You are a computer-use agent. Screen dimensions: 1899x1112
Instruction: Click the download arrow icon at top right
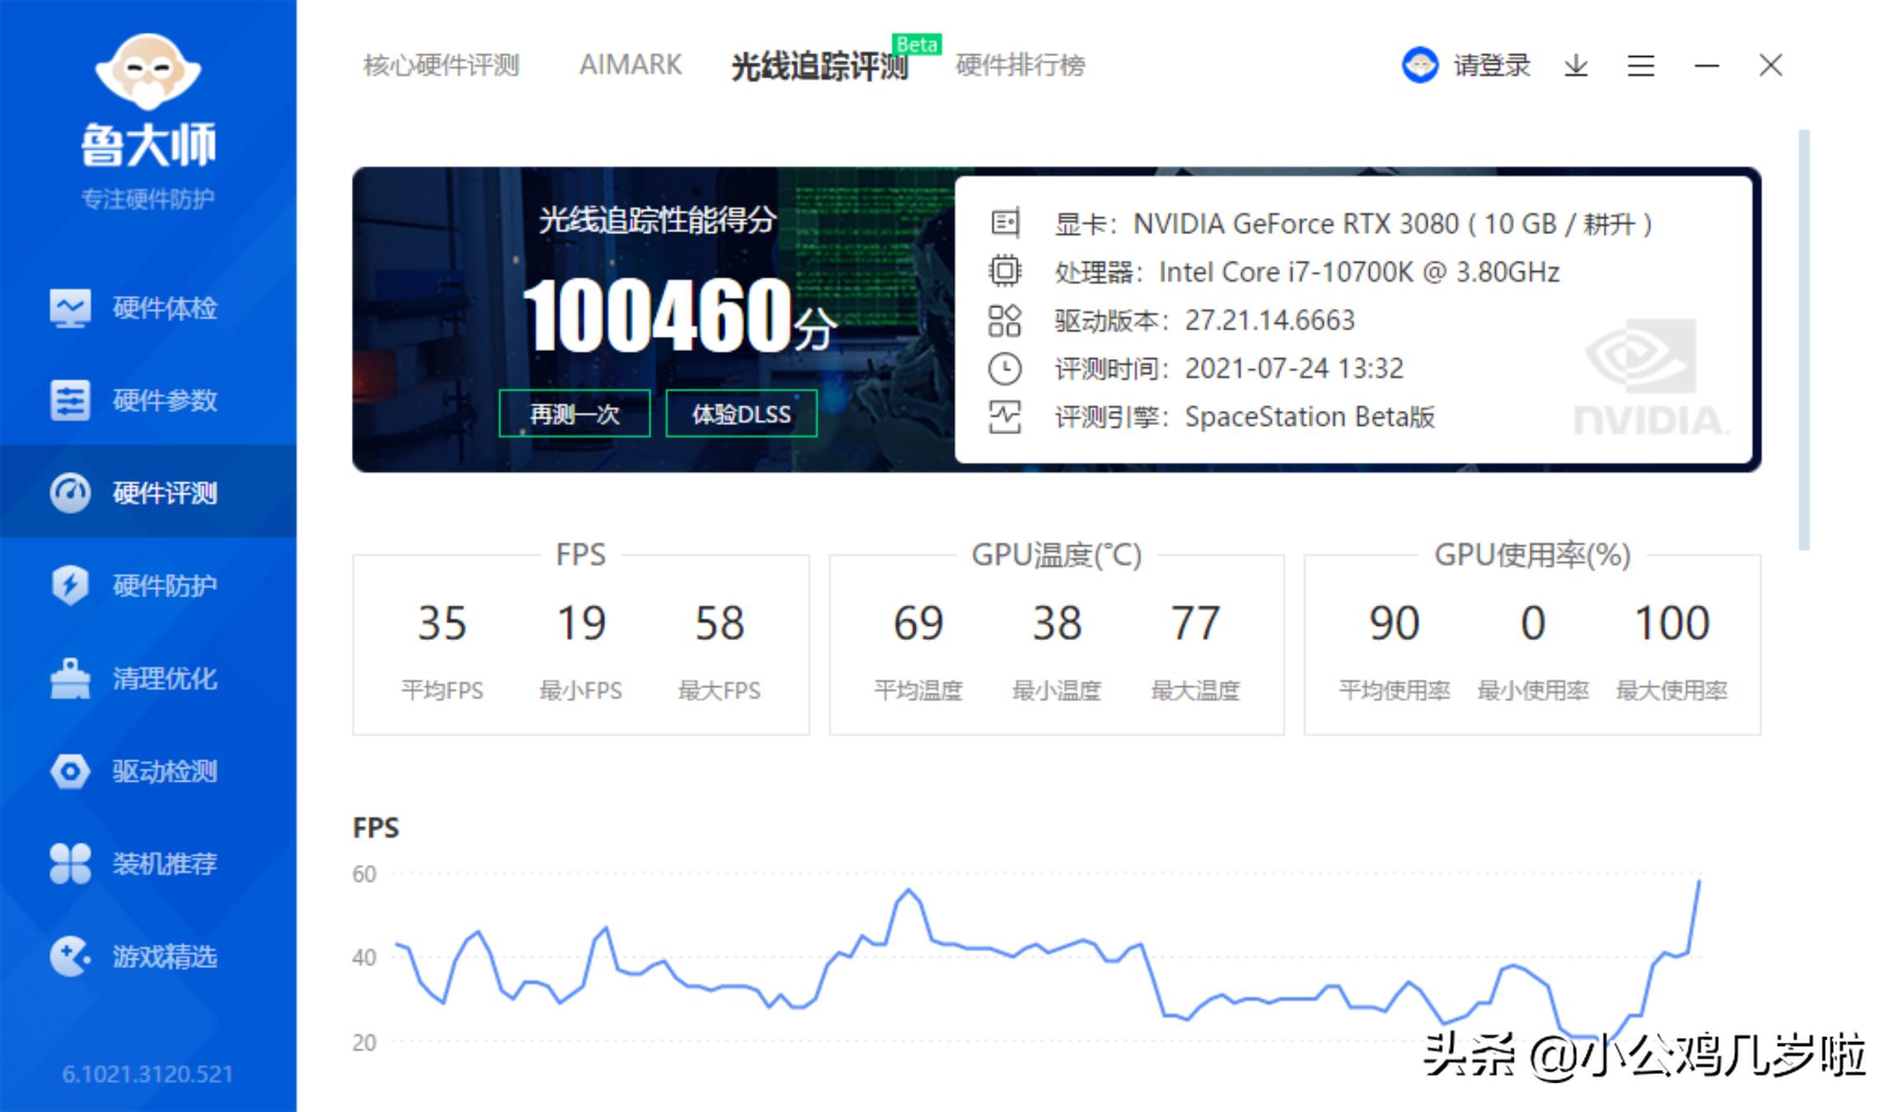pos(1576,65)
